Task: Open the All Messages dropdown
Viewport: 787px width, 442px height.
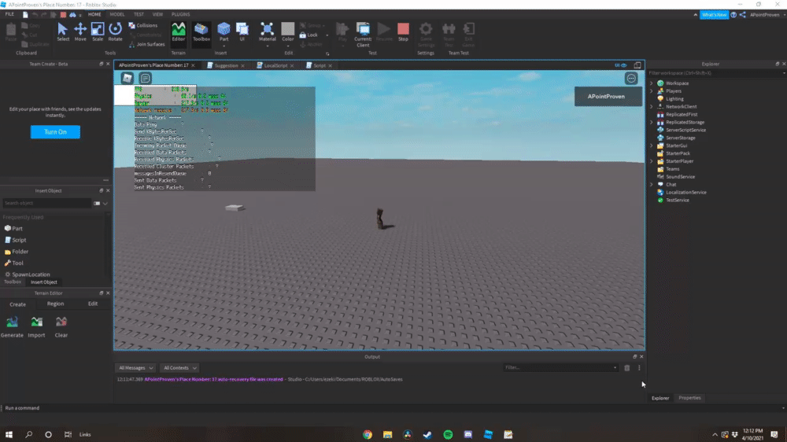Action: click(x=135, y=368)
